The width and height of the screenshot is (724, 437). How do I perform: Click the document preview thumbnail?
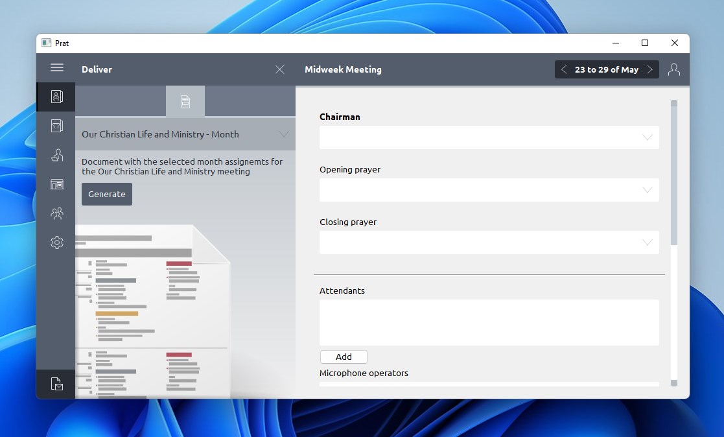pos(153,311)
